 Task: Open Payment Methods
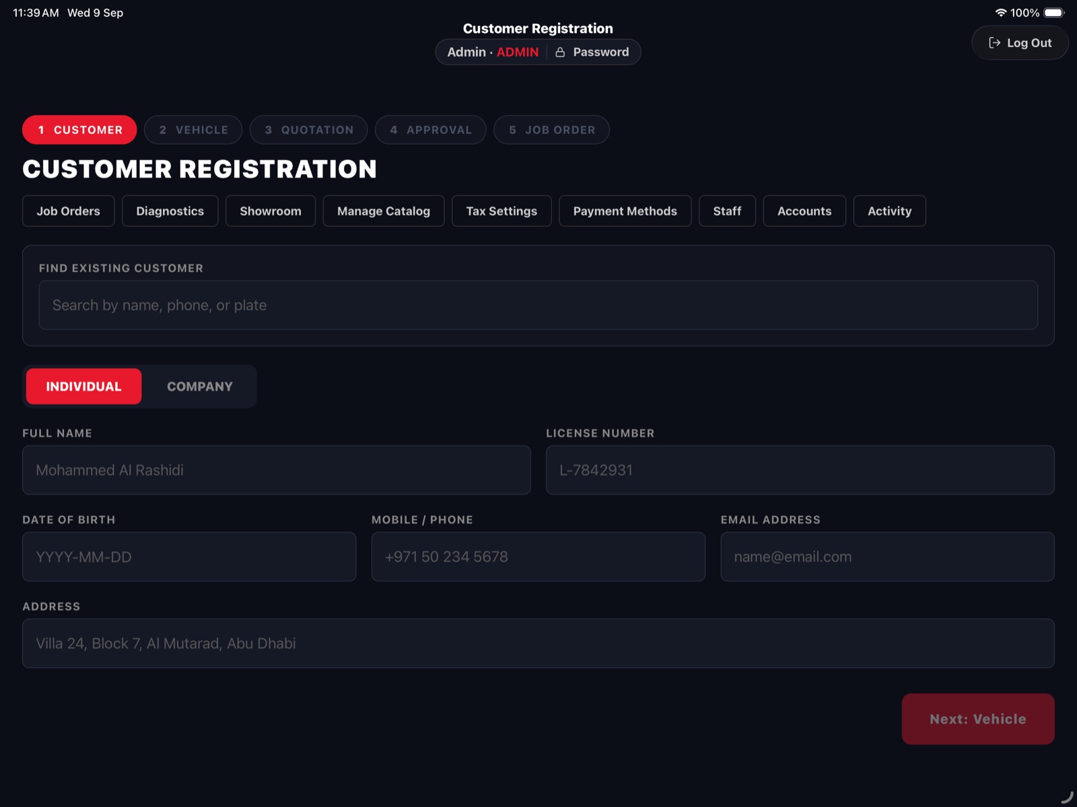coord(625,211)
